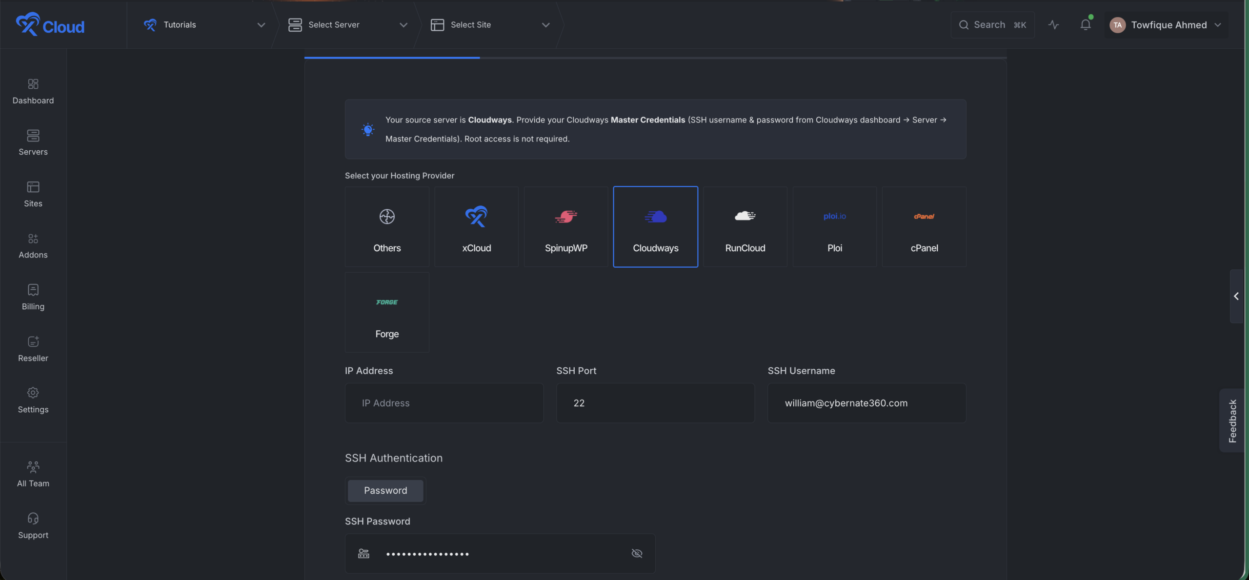Image resolution: width=1249 pixels, height=580 pixels.
Task: Click the 'SSH Authentication' heading
Action: click(x=394, y=458)
